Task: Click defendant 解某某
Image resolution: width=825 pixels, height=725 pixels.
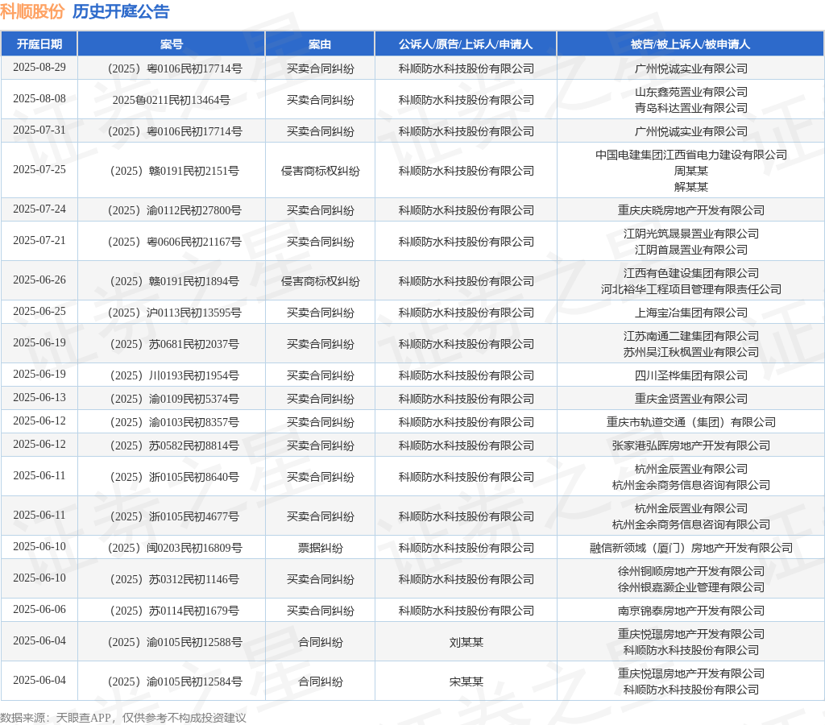Action: pos(690,187)
